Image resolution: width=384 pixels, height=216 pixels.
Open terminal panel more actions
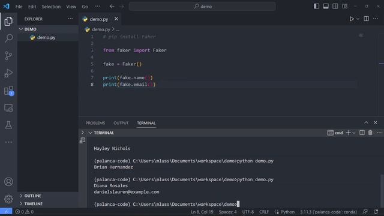[379, 133]
